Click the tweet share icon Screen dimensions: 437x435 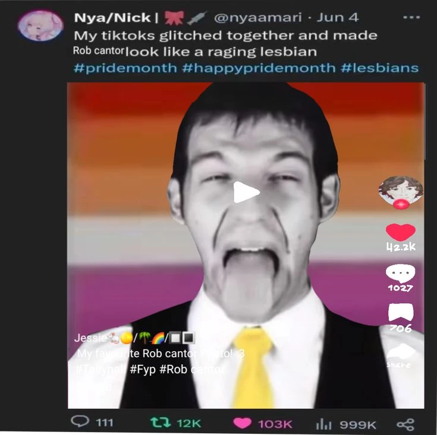point(405,424)
